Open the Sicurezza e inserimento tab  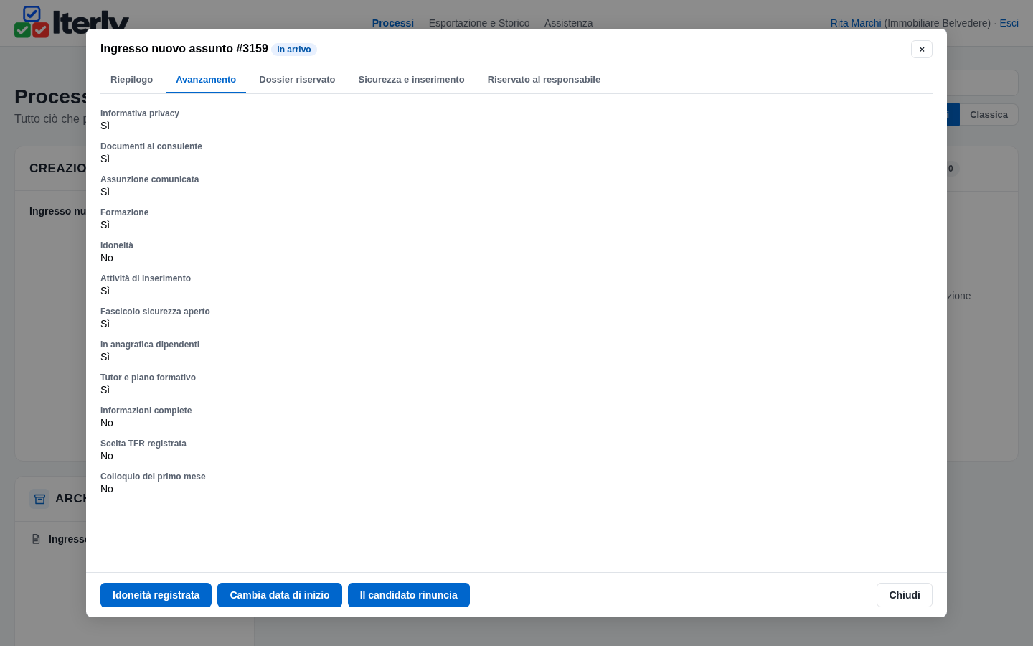click(x=411, y=80)
